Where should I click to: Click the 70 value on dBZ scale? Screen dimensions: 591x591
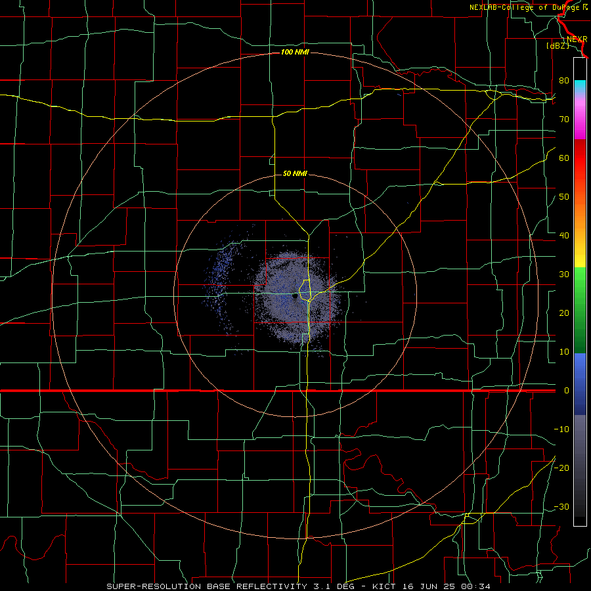[564, 120]
